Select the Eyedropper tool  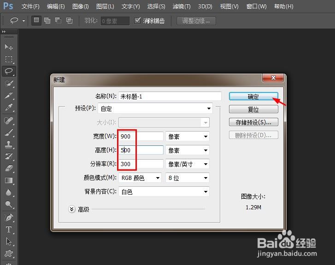[x=9, y=107]
